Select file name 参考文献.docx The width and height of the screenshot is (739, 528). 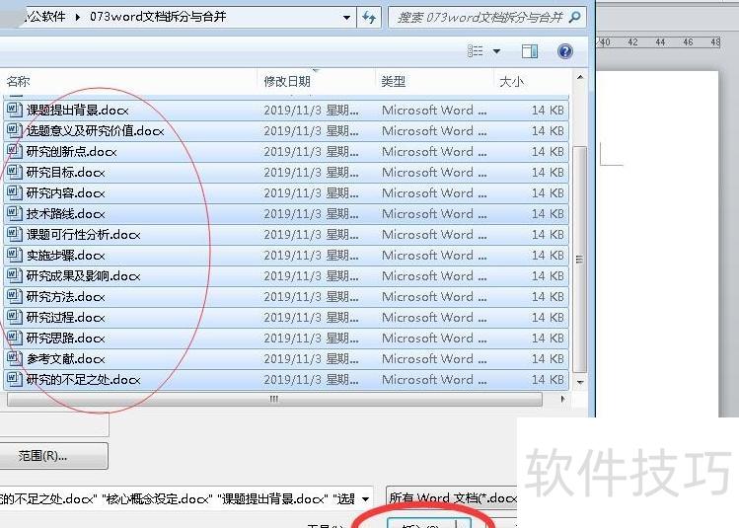pyautogui.click(x=65, y=359)
